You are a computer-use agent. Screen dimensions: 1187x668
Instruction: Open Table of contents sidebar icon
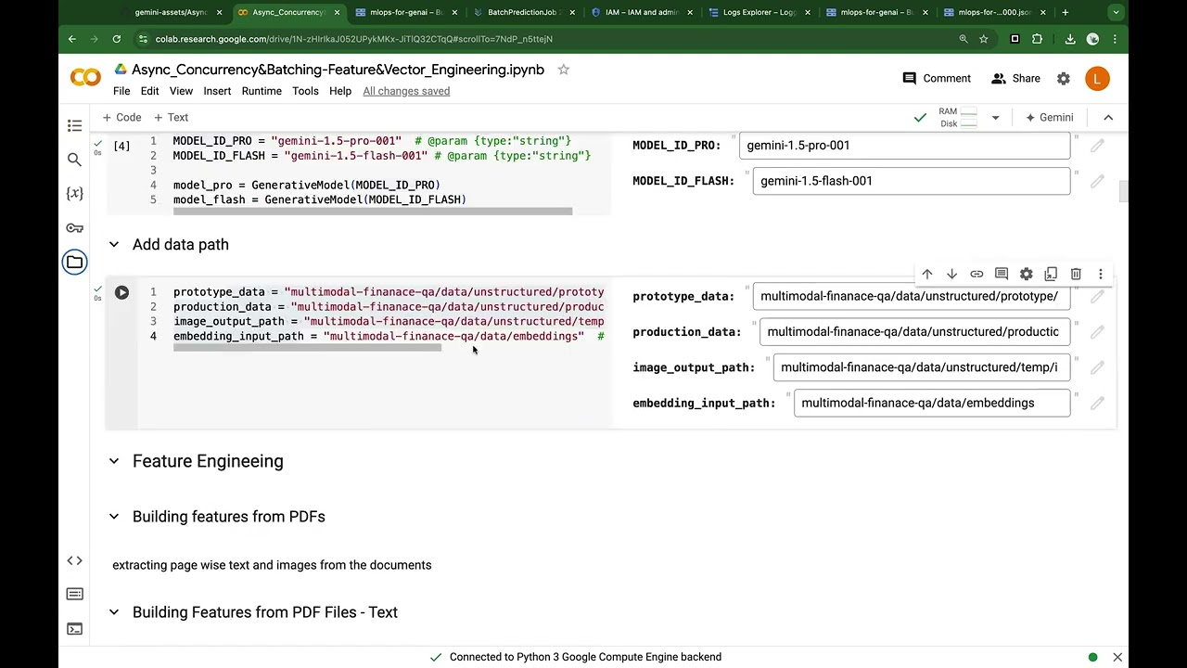tap(74, 125)
